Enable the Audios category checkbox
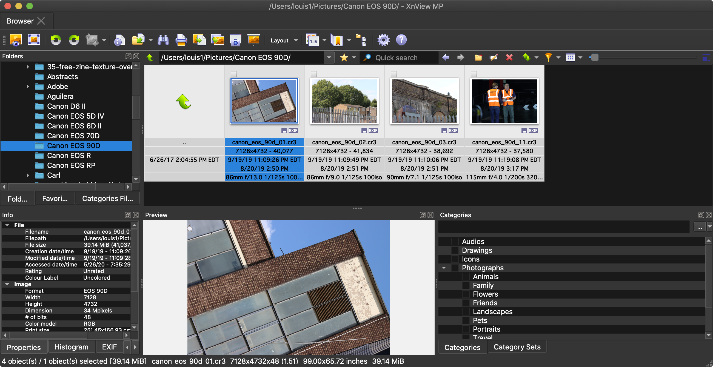Viewport: 713px width, 367px height. pos(455,242)
